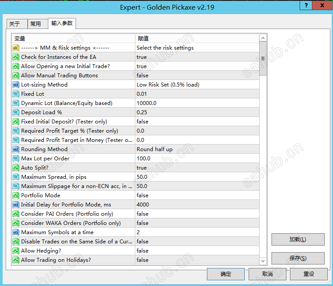Click the Deposit Load % value 0.25

197,112
